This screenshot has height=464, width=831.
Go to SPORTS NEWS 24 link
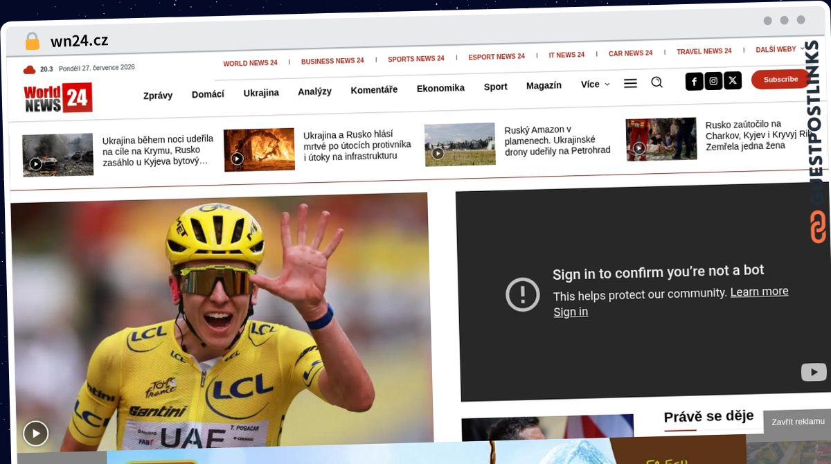tap(416, 59)
